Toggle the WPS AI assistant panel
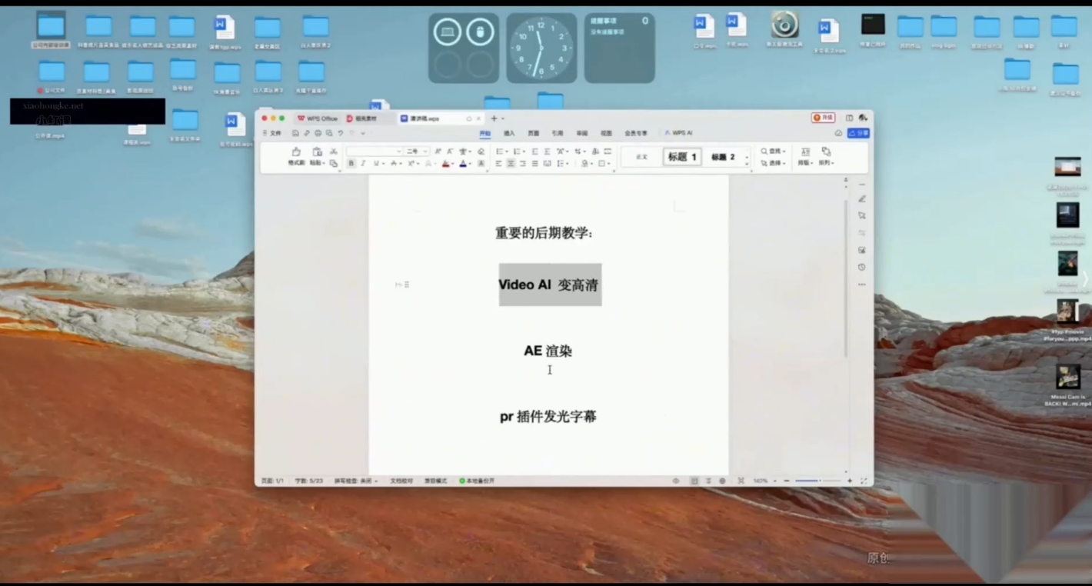 [678, 132]
